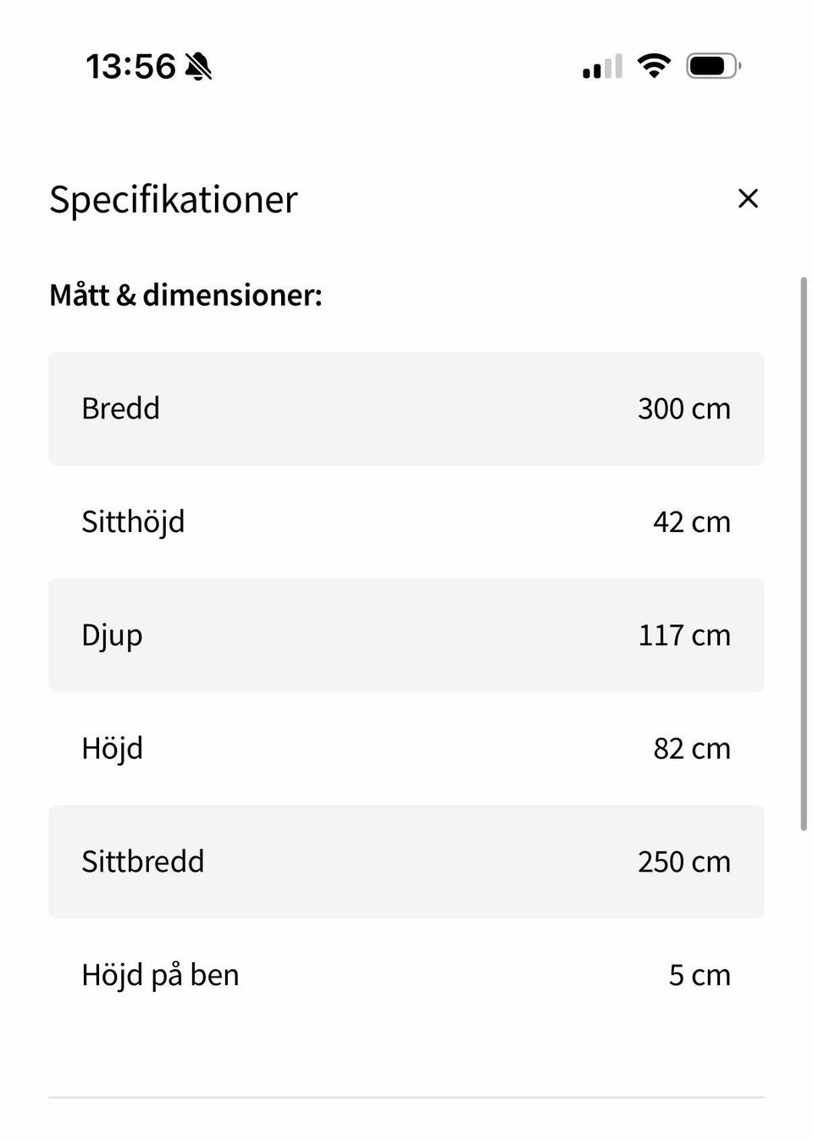Click the Specifikationer heading

[x=174, y=200]
